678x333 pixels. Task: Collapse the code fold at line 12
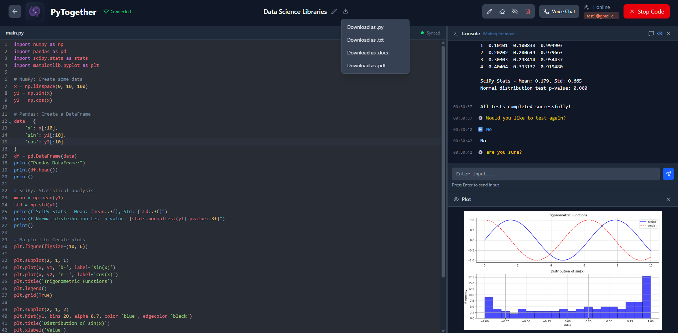click(x=10, y=121)
